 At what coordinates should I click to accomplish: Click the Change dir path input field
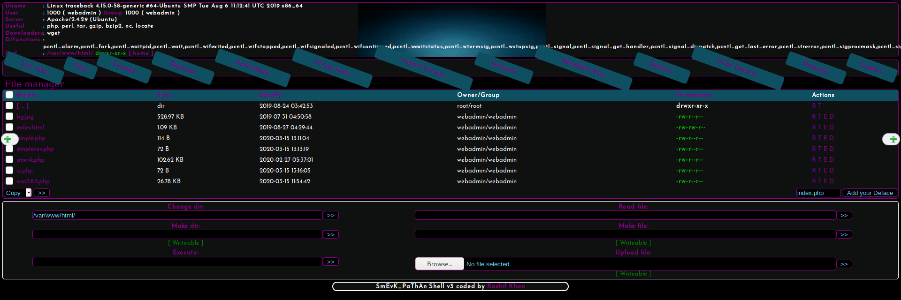[177, 215]
